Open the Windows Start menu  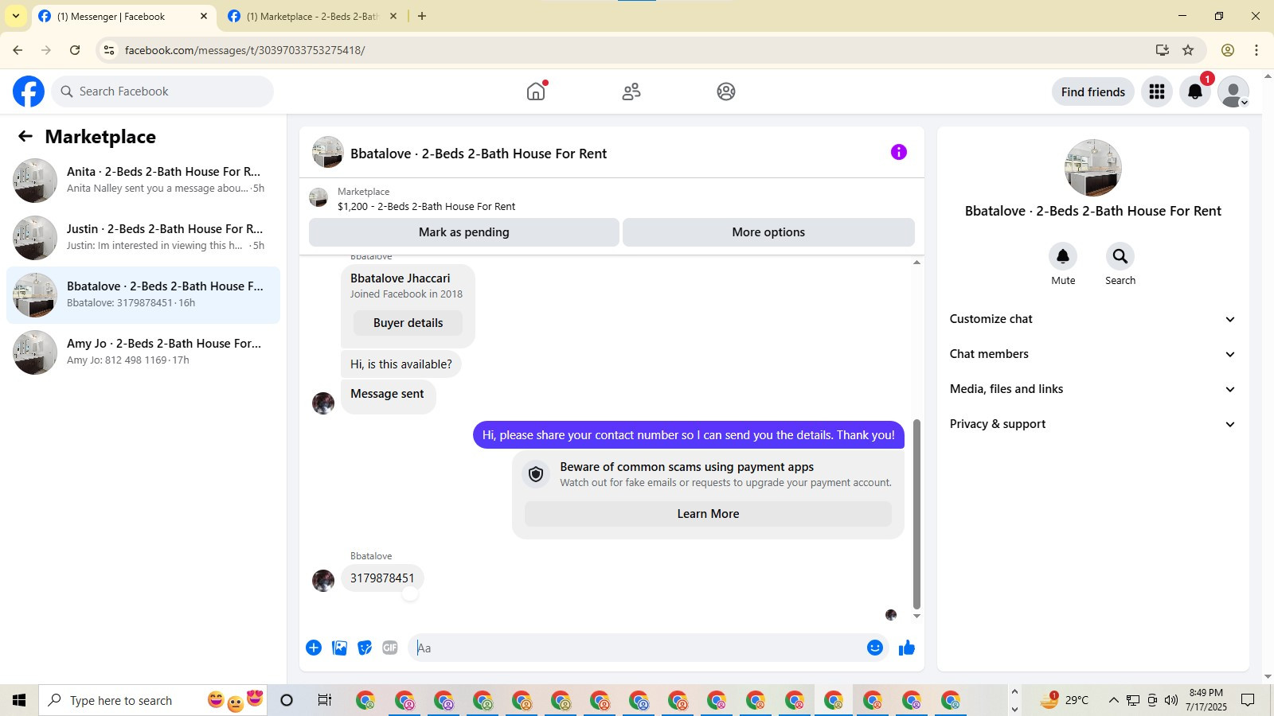[19, 700]
